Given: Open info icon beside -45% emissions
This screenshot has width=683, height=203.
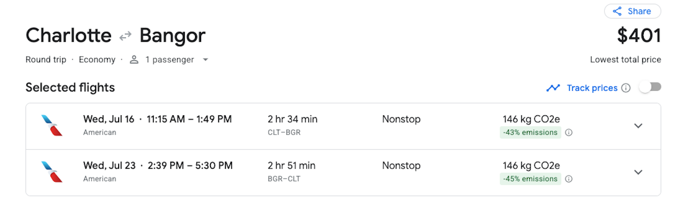Looking at the screenshot, I should point(569,179).
